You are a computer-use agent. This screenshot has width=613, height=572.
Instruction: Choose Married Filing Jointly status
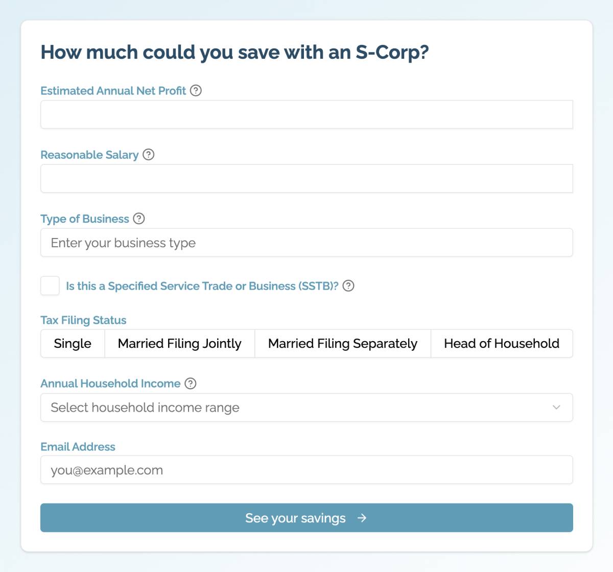[180, 343]
